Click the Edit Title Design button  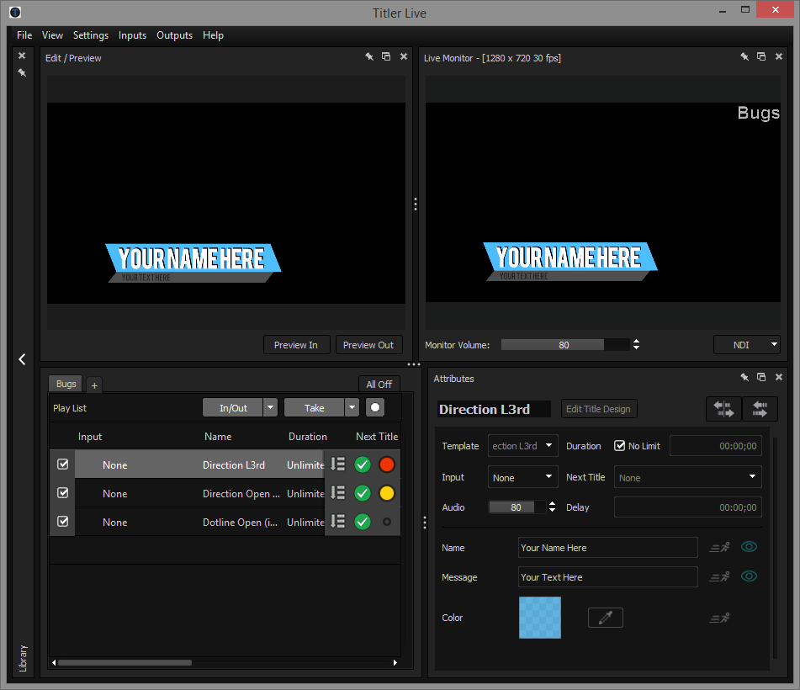(x=598, y=409)
